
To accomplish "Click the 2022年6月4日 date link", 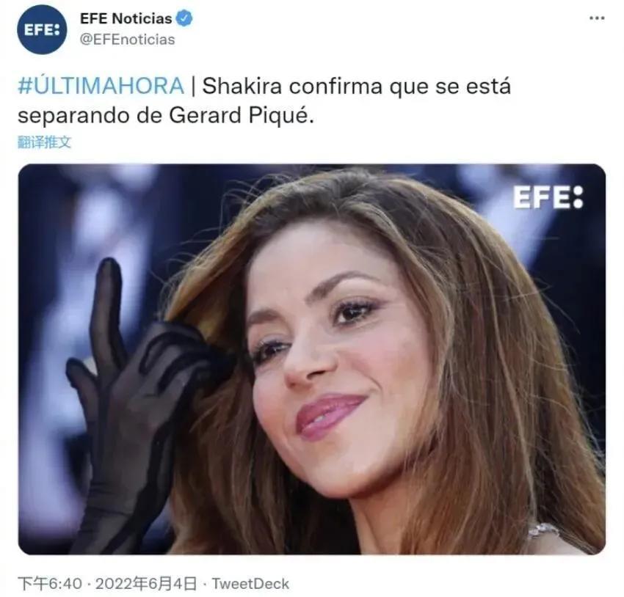I will coord(146,584).
